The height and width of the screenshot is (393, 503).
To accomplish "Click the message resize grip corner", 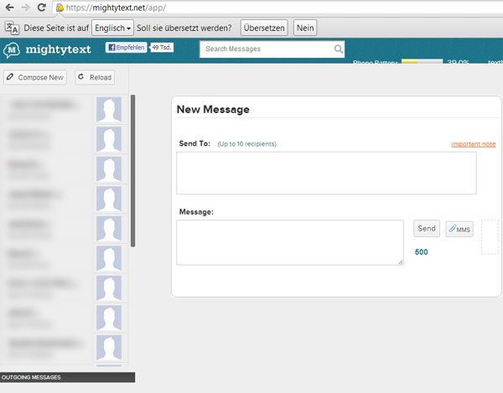I will tap(401, 262).
